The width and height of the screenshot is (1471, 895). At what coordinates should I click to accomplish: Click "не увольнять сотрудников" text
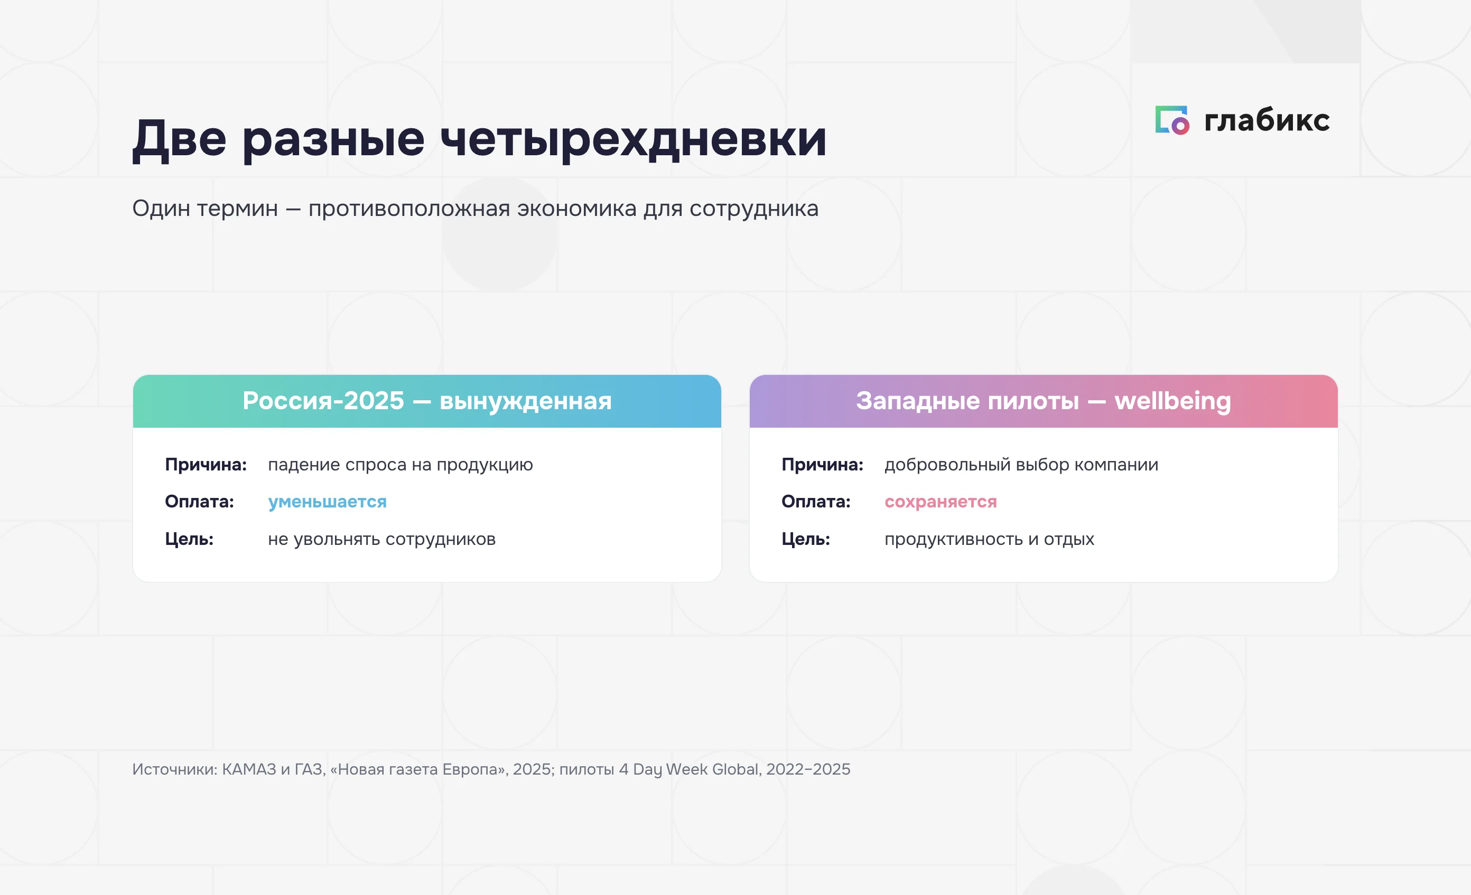coord(382,540)
